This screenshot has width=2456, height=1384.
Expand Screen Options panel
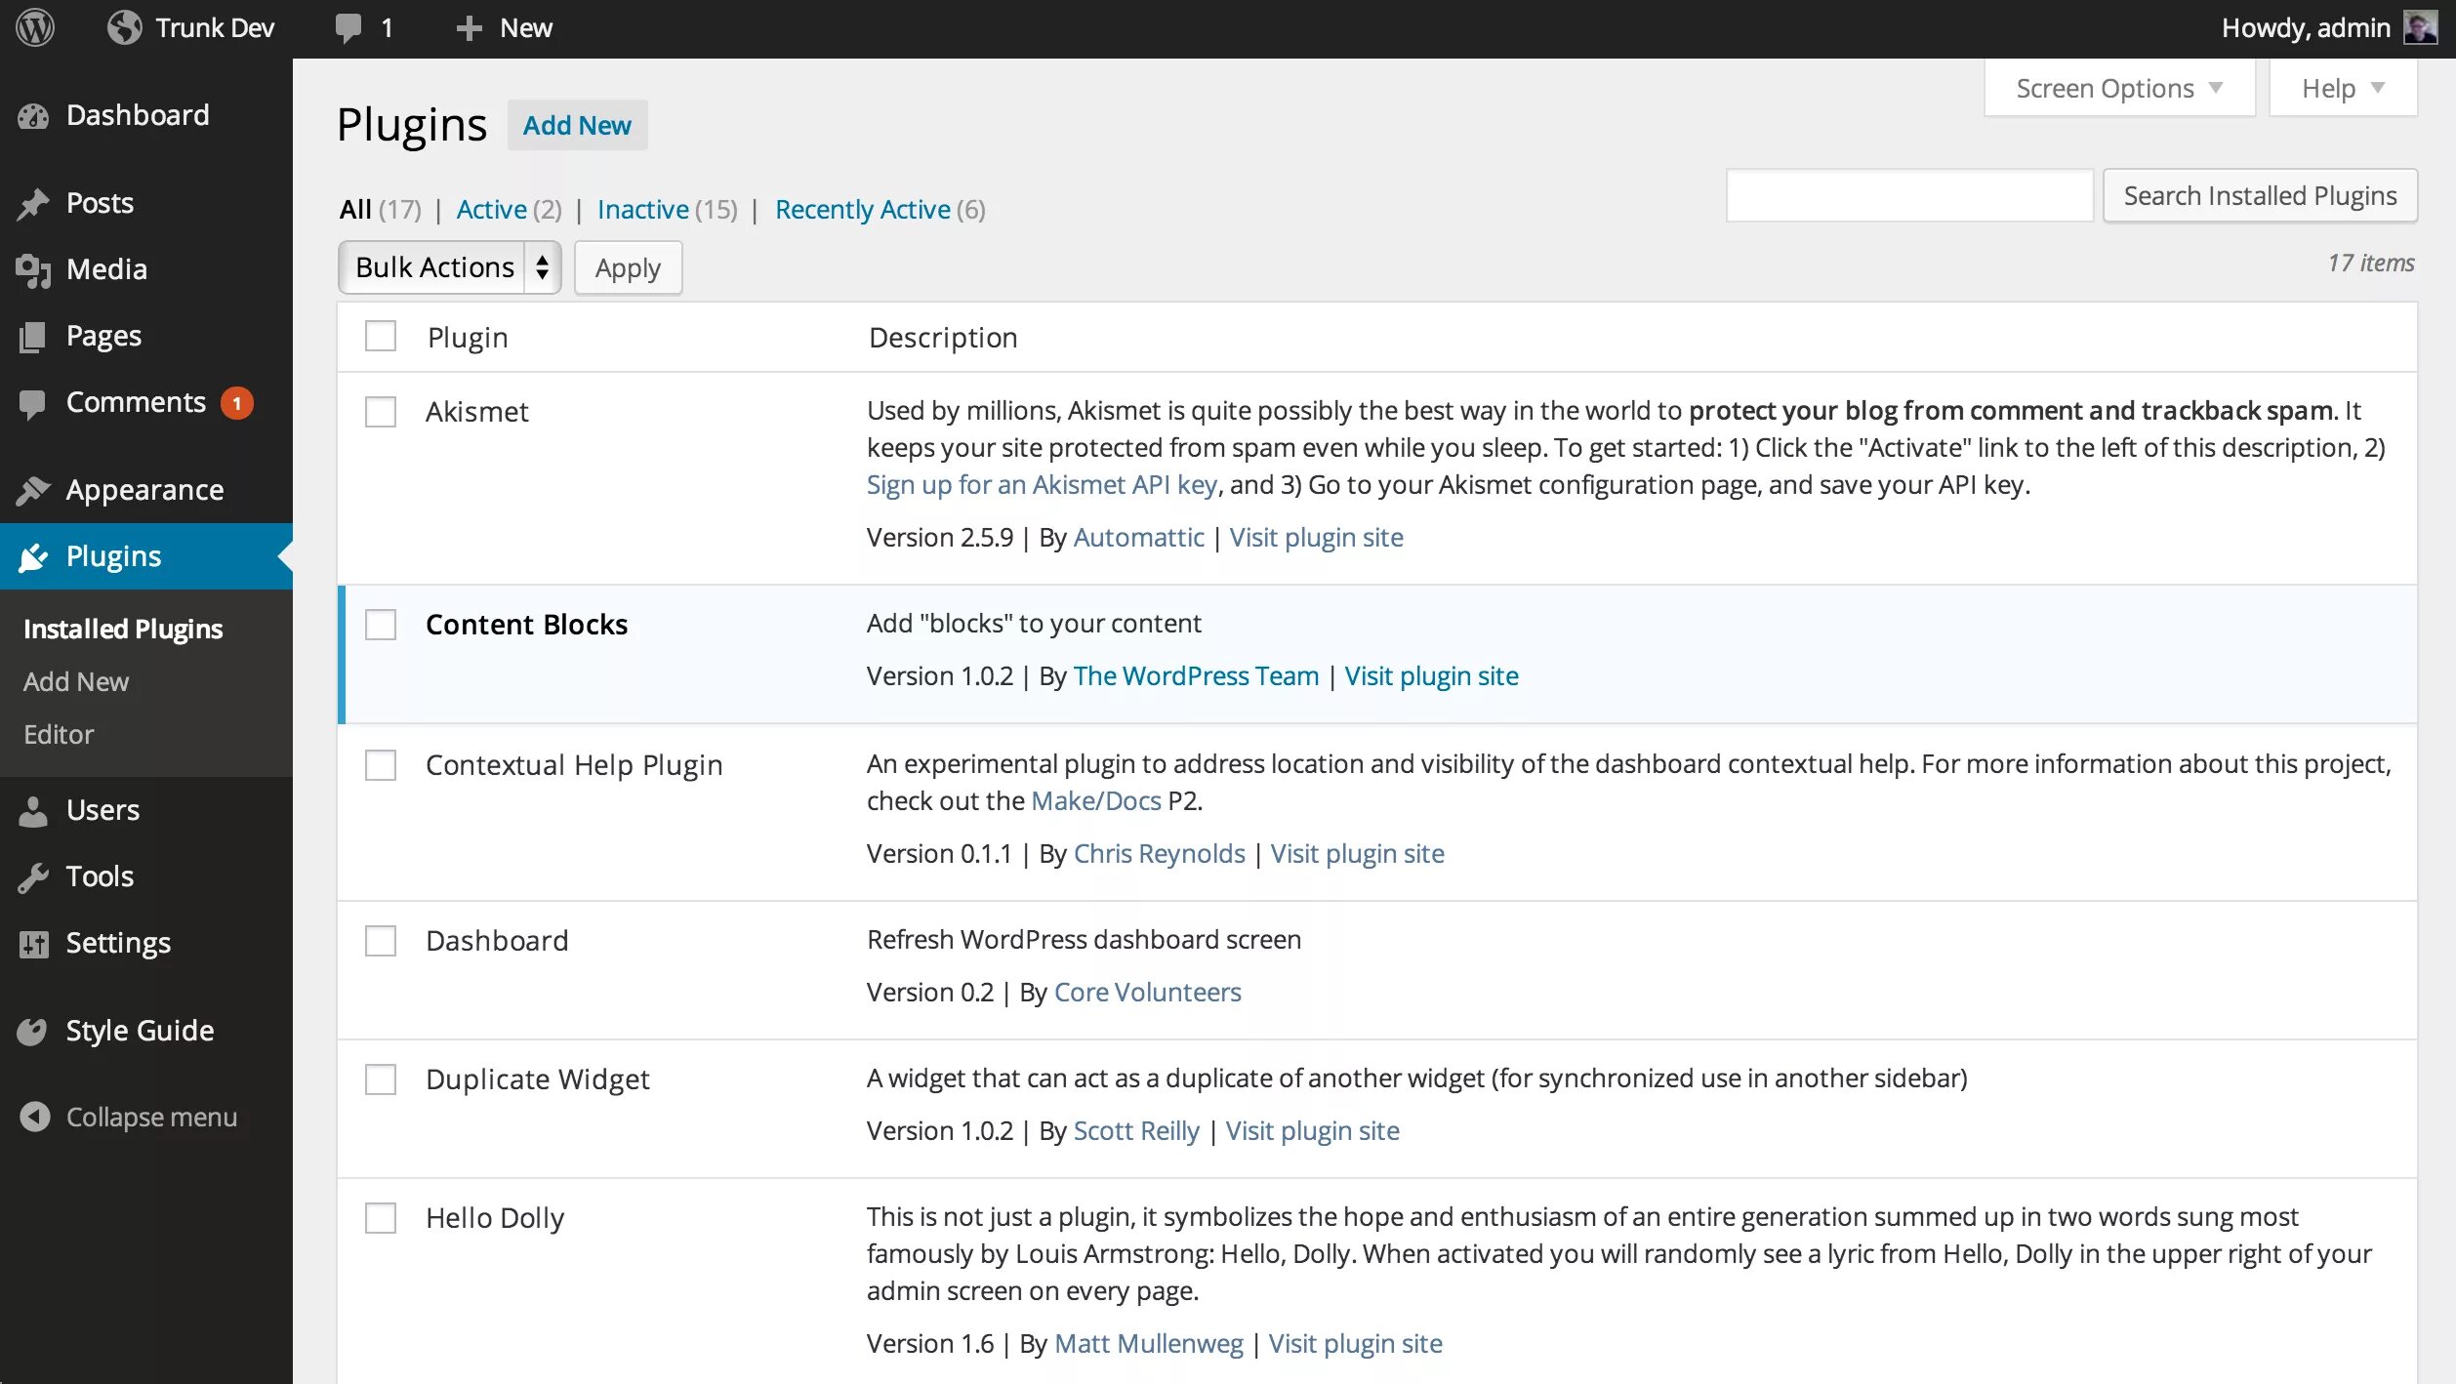2118,88
